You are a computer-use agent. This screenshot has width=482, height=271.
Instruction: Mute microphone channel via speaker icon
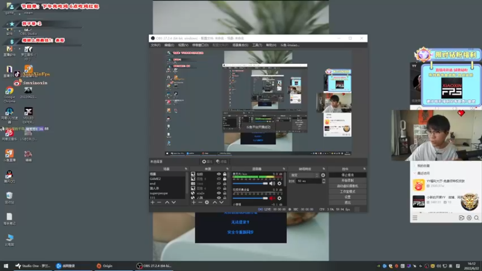[272, 184]
